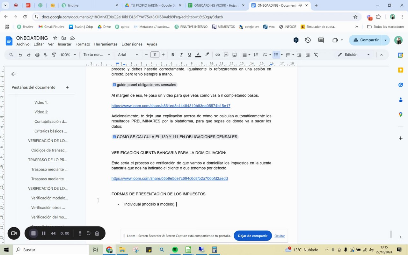Open the text alignment dropdown
The width and height of the screenshot is (408, 255).
[246, 55]
